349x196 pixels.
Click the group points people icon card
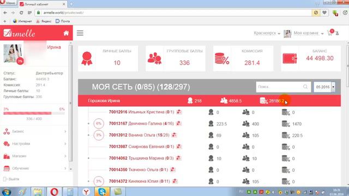point(154,58)
